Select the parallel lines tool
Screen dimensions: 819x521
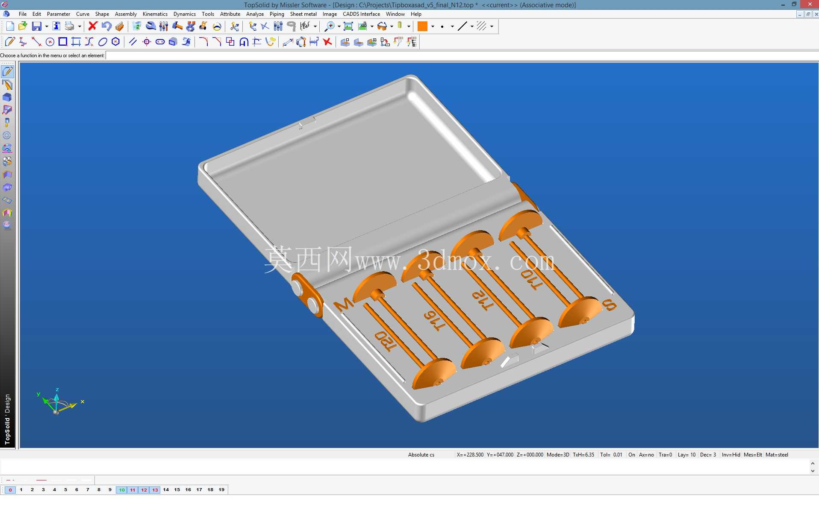(x=133, y=42)
